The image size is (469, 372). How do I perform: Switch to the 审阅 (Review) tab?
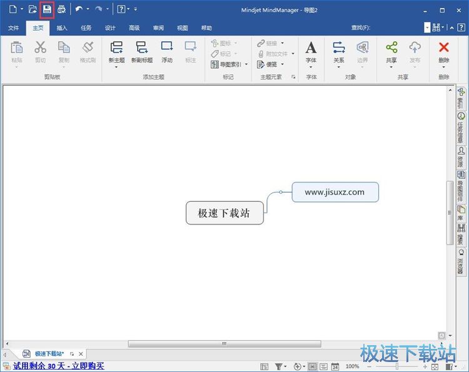point(159,28)
